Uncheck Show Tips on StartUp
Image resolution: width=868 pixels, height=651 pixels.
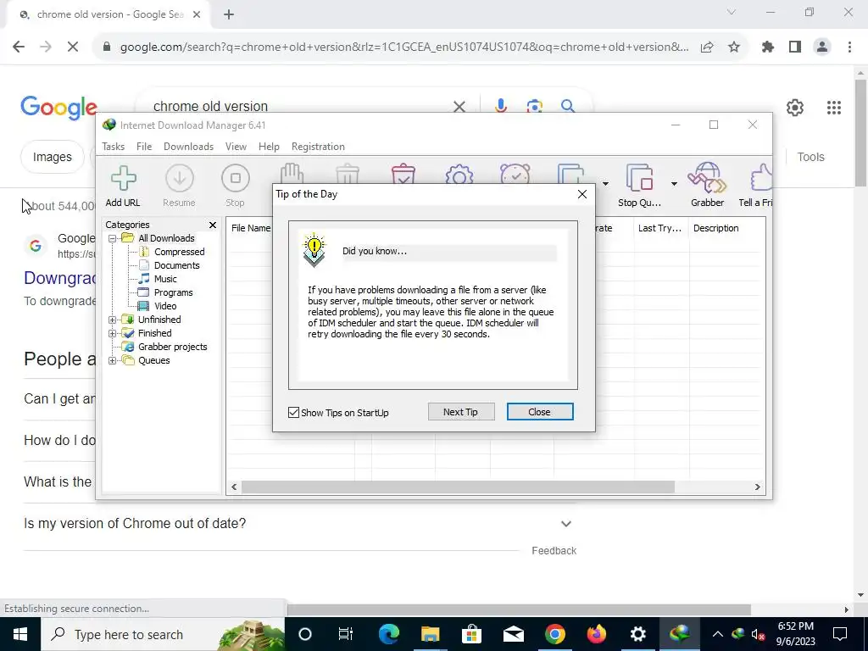tap(293, 413)
